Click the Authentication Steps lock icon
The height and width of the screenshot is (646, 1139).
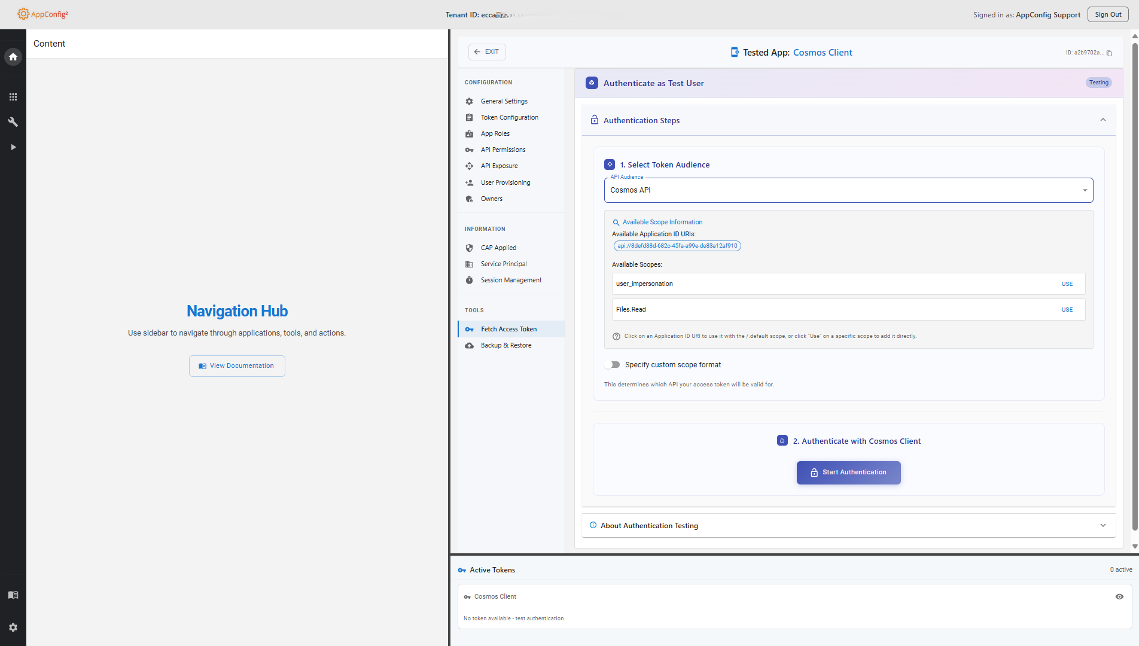tap(595, 120)
